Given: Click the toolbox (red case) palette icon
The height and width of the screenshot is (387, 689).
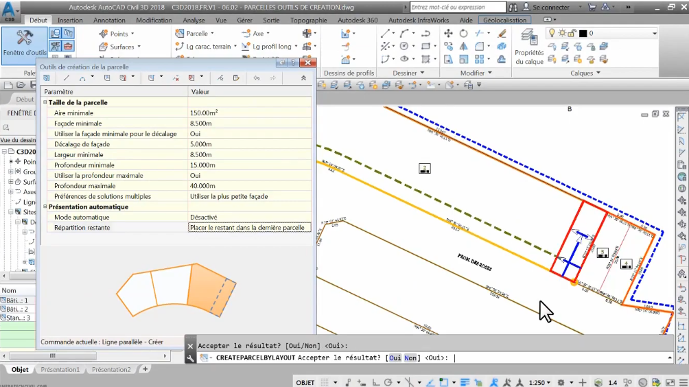Looking at the screenshot, I should pos(68,46).
